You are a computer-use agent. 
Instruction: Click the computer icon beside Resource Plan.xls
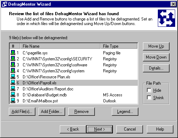click(13, 77)
